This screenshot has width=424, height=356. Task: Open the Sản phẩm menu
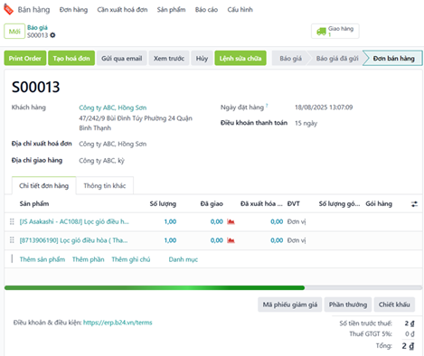click(171, 10)
